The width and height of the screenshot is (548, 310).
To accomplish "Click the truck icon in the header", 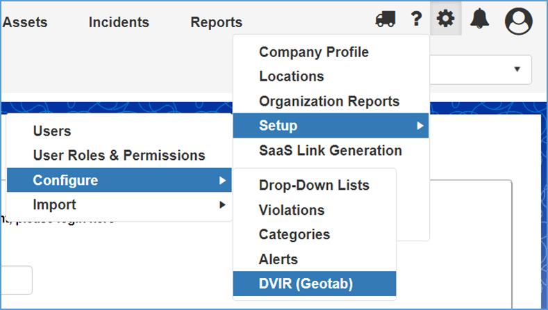I will pos(385,20).
